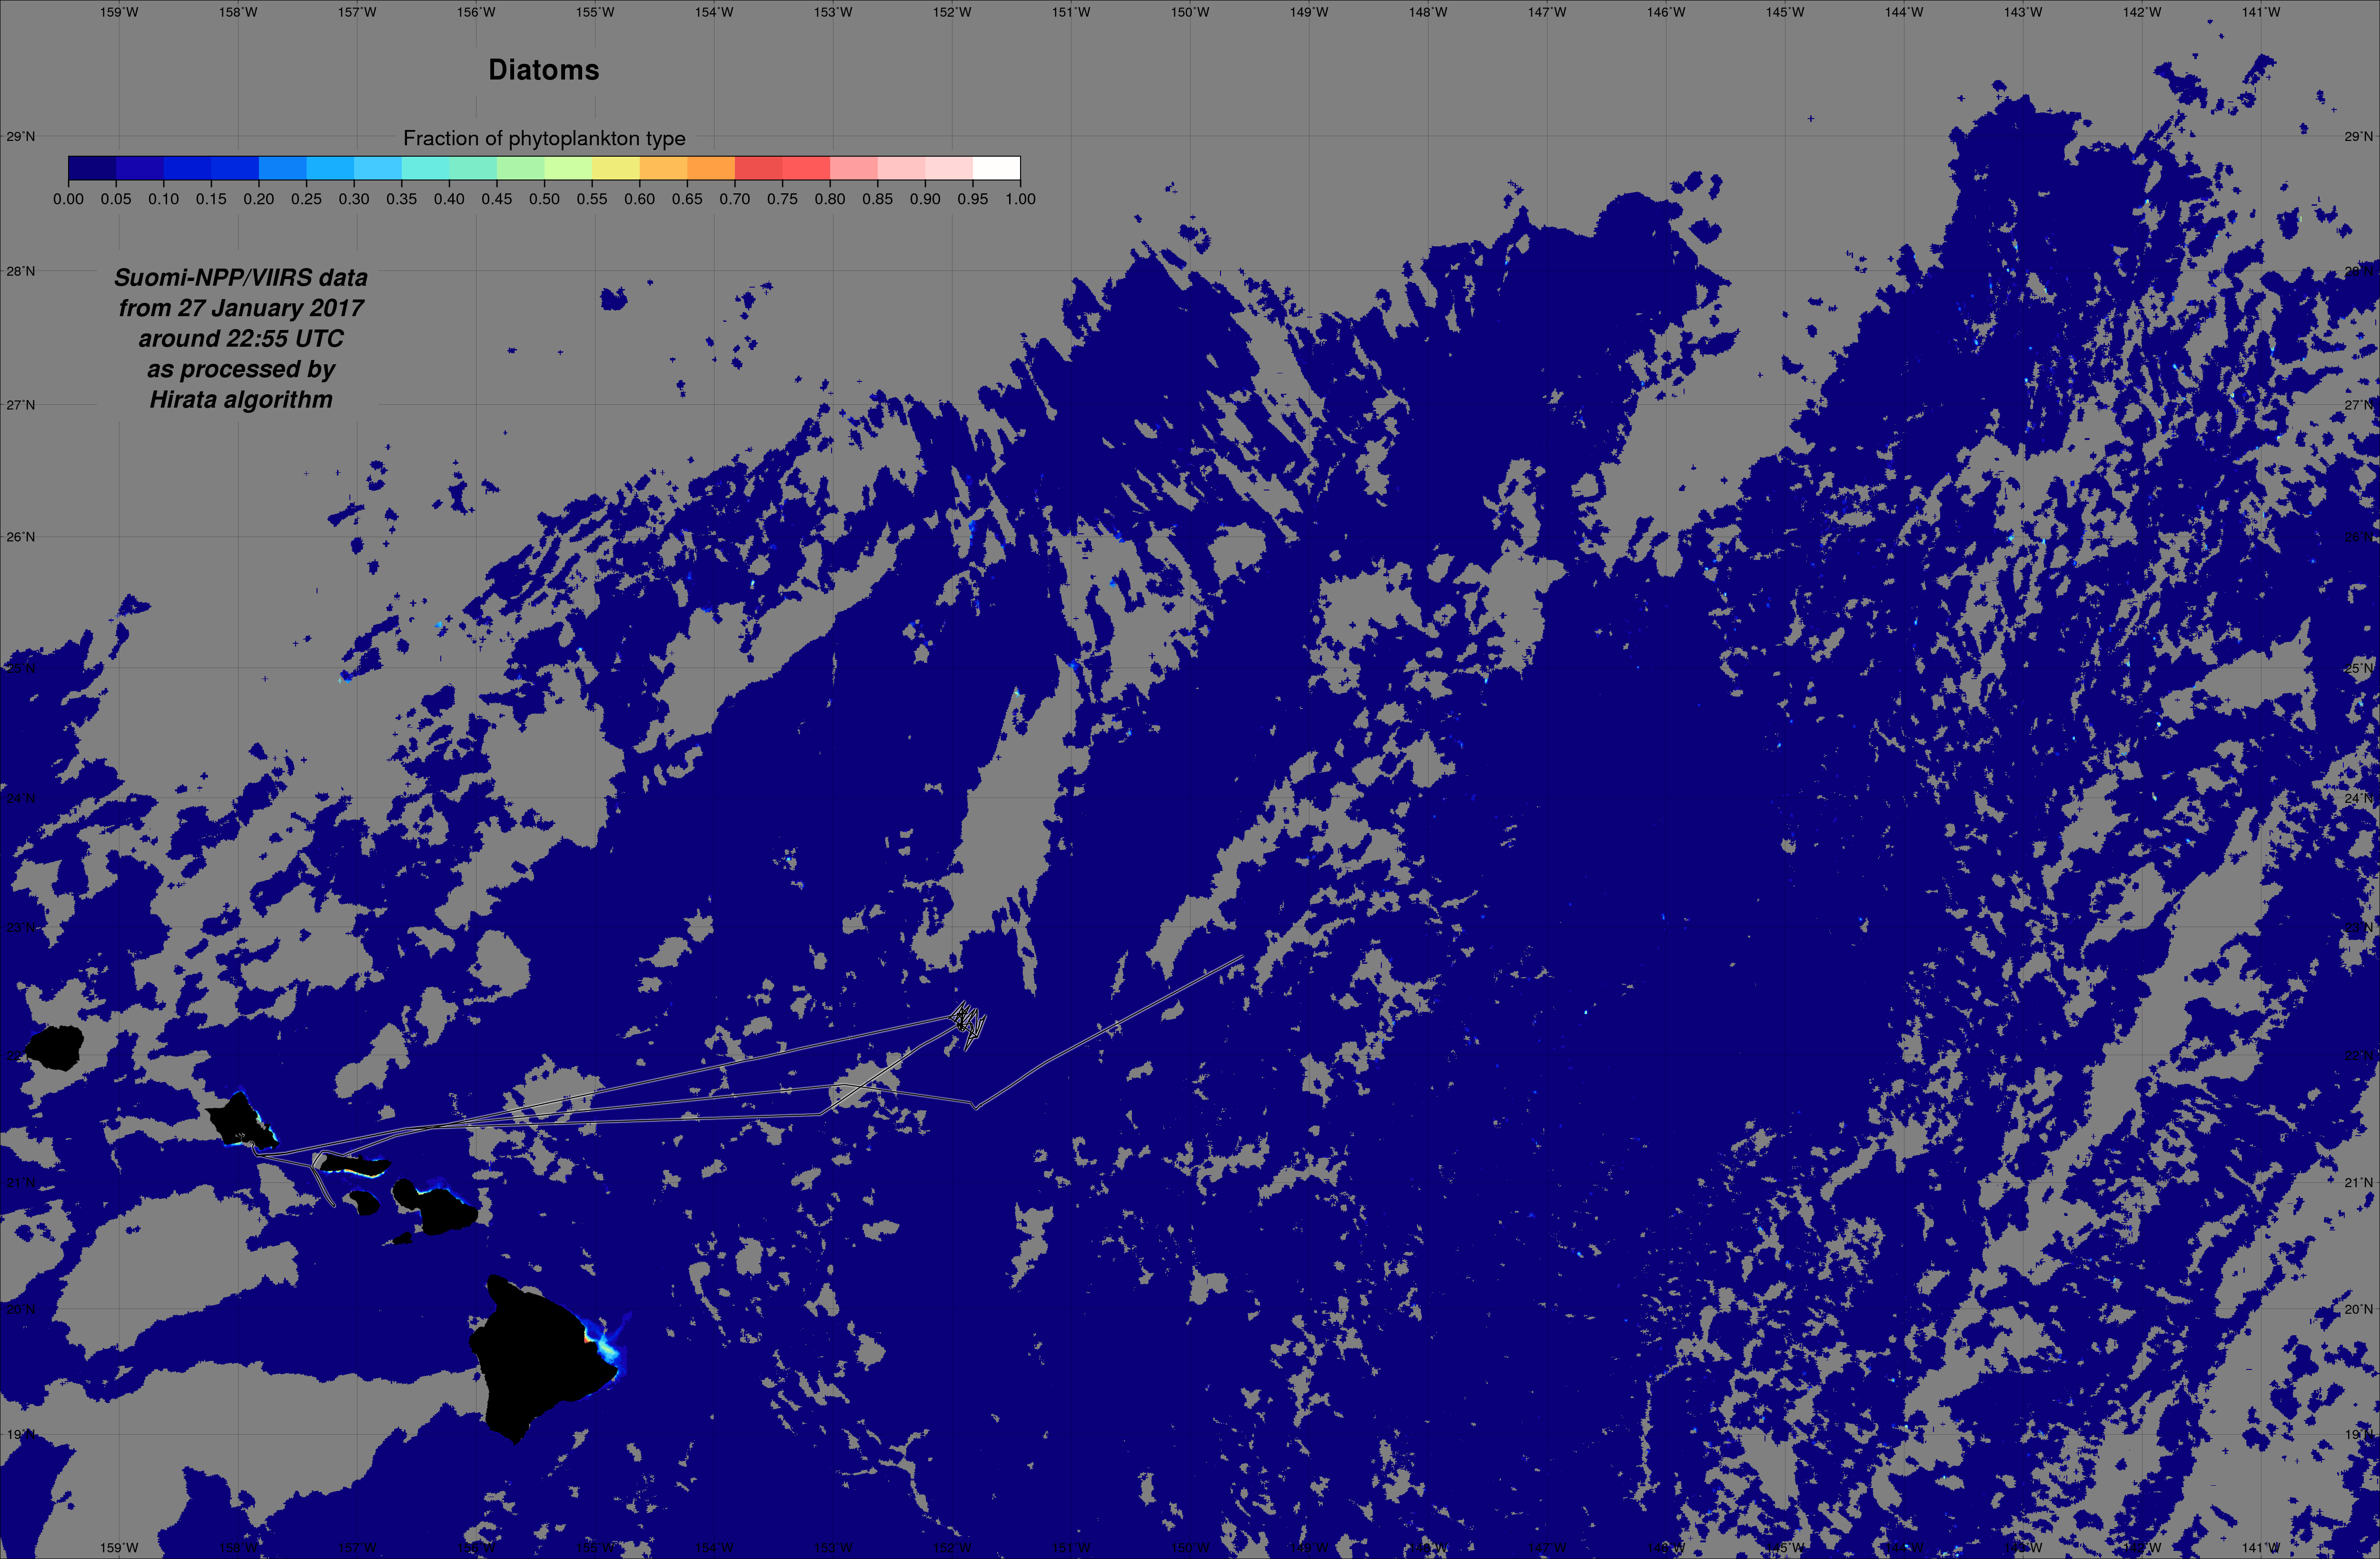Click the 29°N label on the left axis
Screen dimensions: 2380x1559
(20, 136)
